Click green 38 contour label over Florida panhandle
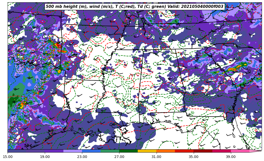Viewport: 264px width, 161px height. 205,125
